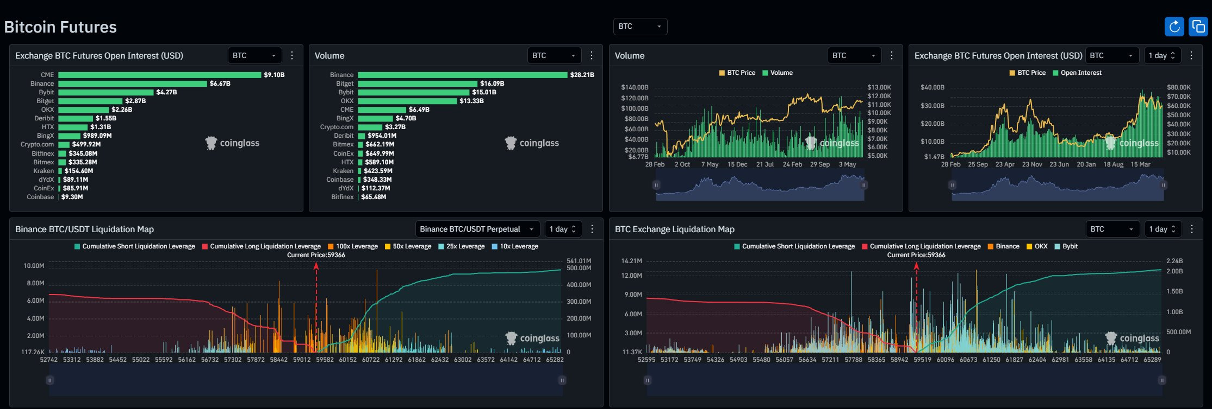
Task: Open BTC dropdown in Open Interest bar panel
Action: [254, 55]
